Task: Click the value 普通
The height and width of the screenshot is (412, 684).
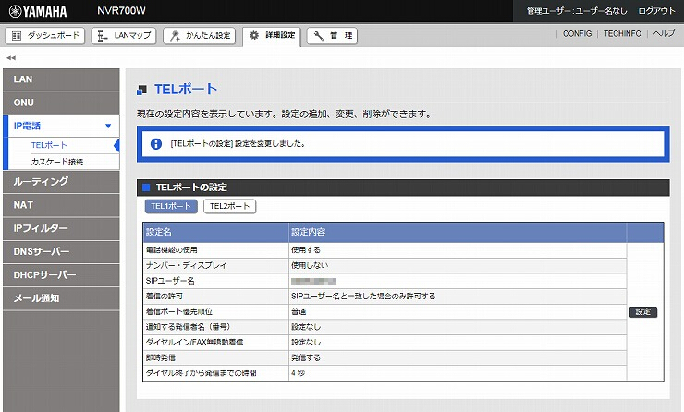Action: [x=299, y=311]
